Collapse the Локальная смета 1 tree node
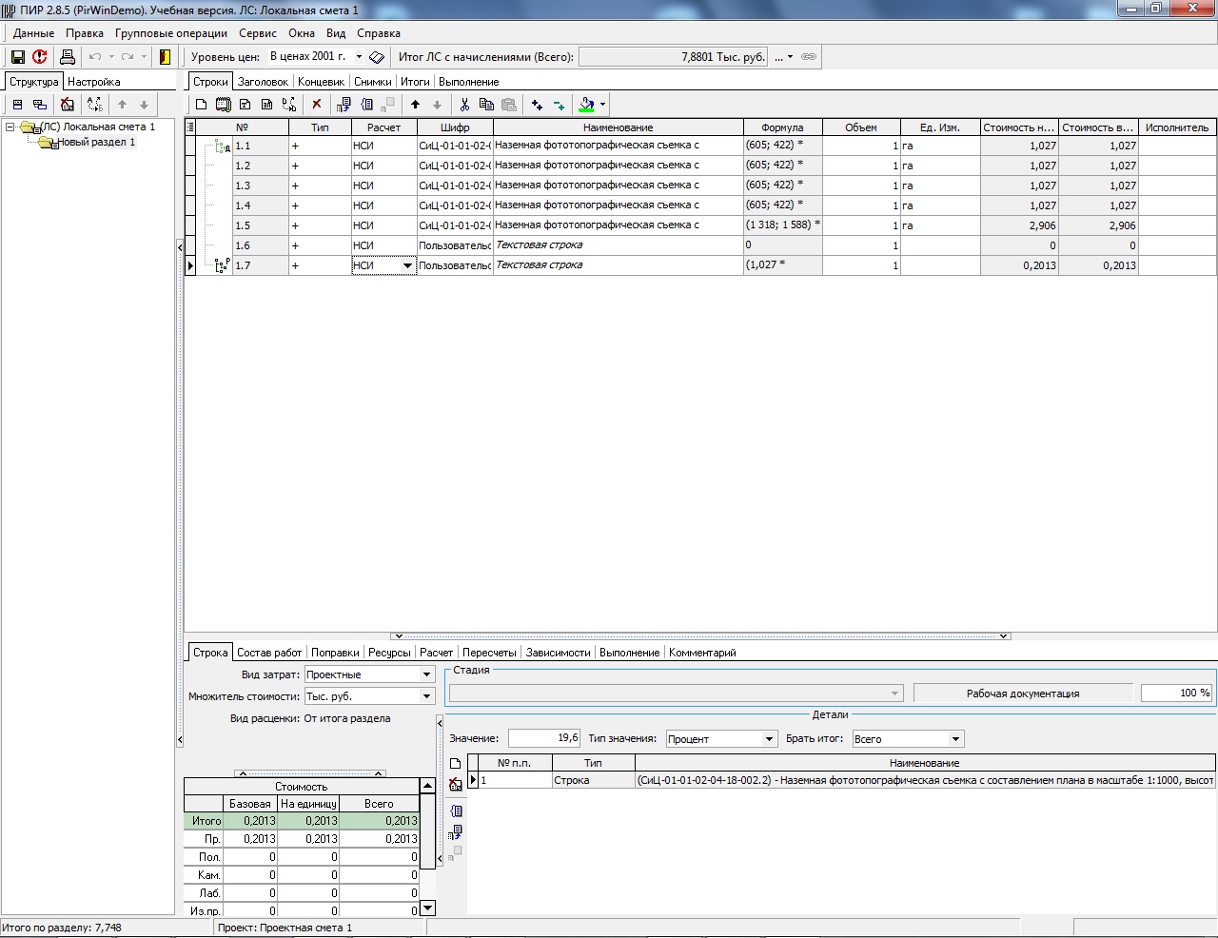Image resolution: width=1218 pixels, height=938 pixels. pos(10,127)
